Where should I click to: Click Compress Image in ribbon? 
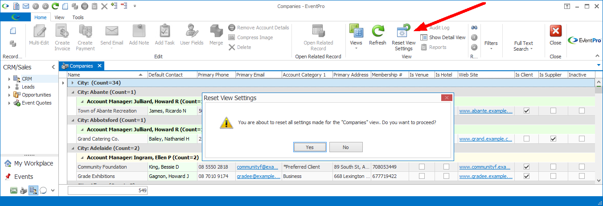pos(250,37)
